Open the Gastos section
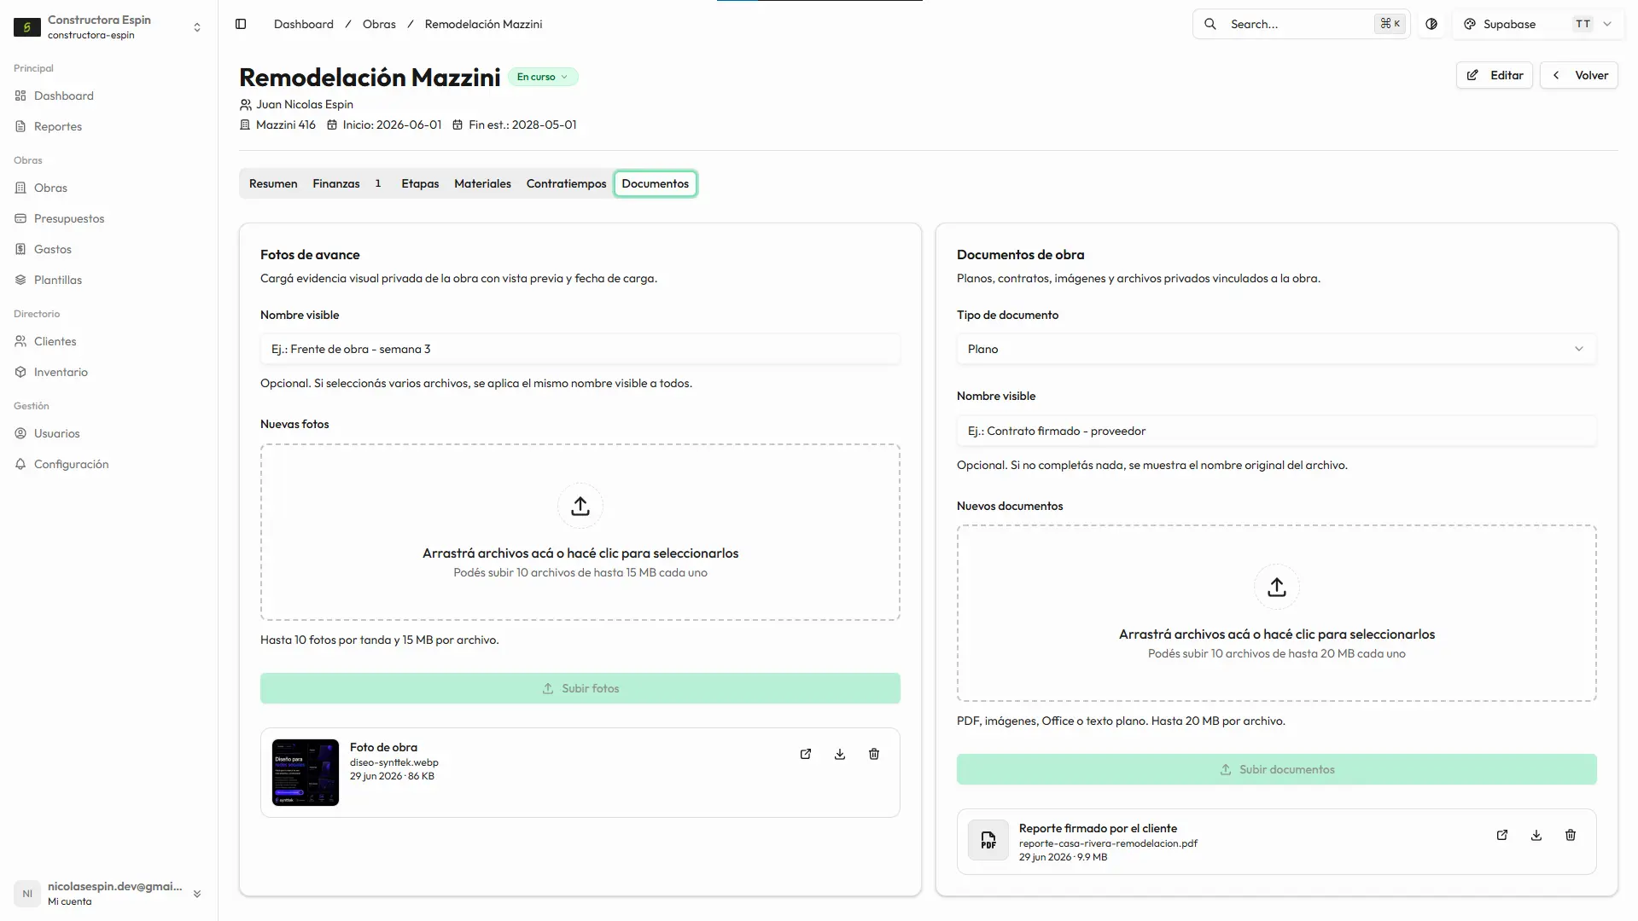 coord(53,249)
